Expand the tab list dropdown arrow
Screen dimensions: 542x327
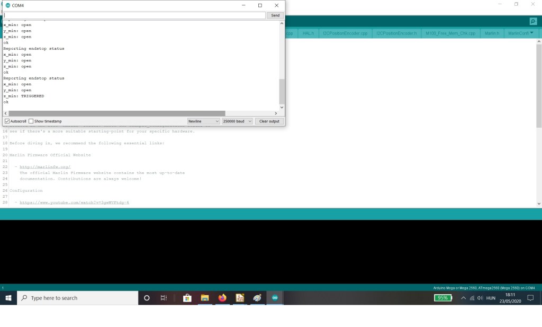coord(532,33)
